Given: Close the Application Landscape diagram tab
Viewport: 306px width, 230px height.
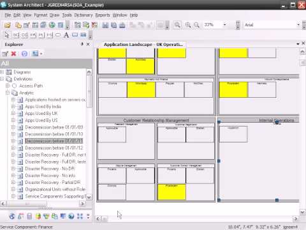Looking at the screenshot, I should [303, 43].
